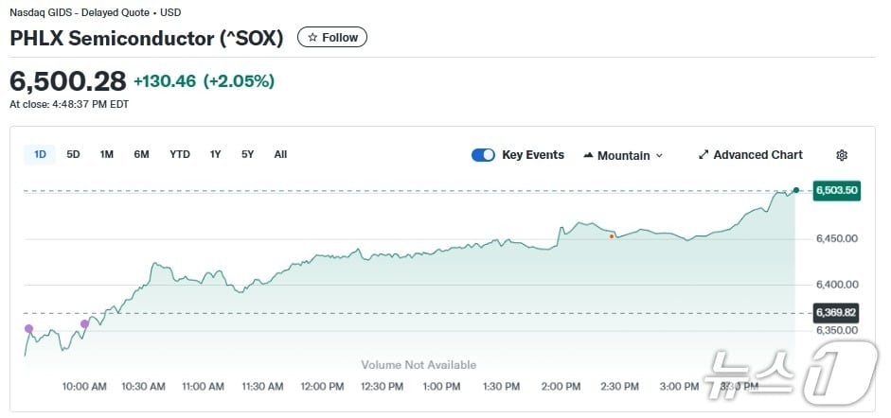Viewport: 891px width, 418px height.
Task: Click the Advanced Chart expand icon
Action: tap(704, 155)
